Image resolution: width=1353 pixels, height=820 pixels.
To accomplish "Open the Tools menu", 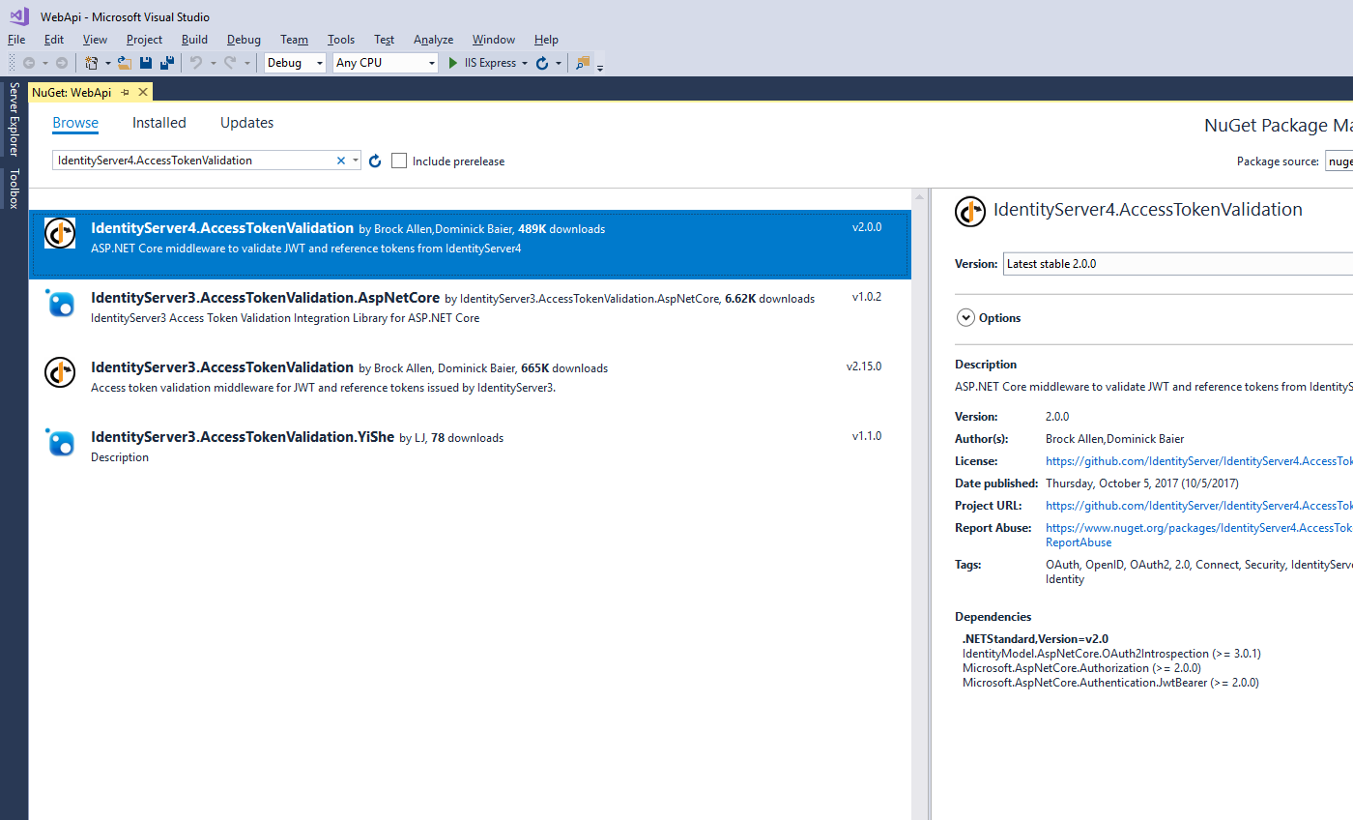I will click(341, 40).
